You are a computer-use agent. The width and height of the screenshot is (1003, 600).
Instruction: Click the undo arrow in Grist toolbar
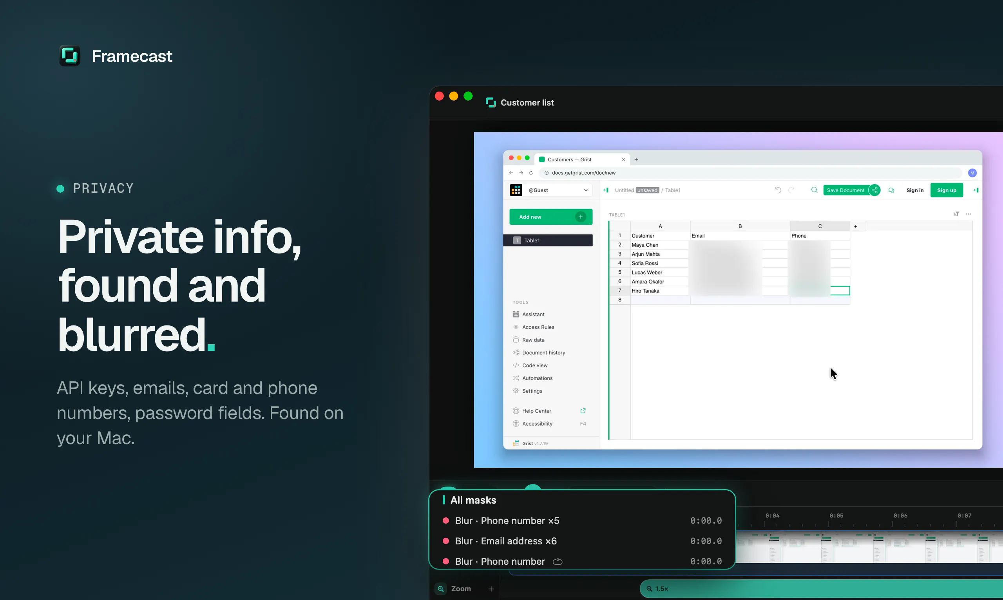click(x=778, y=190)
